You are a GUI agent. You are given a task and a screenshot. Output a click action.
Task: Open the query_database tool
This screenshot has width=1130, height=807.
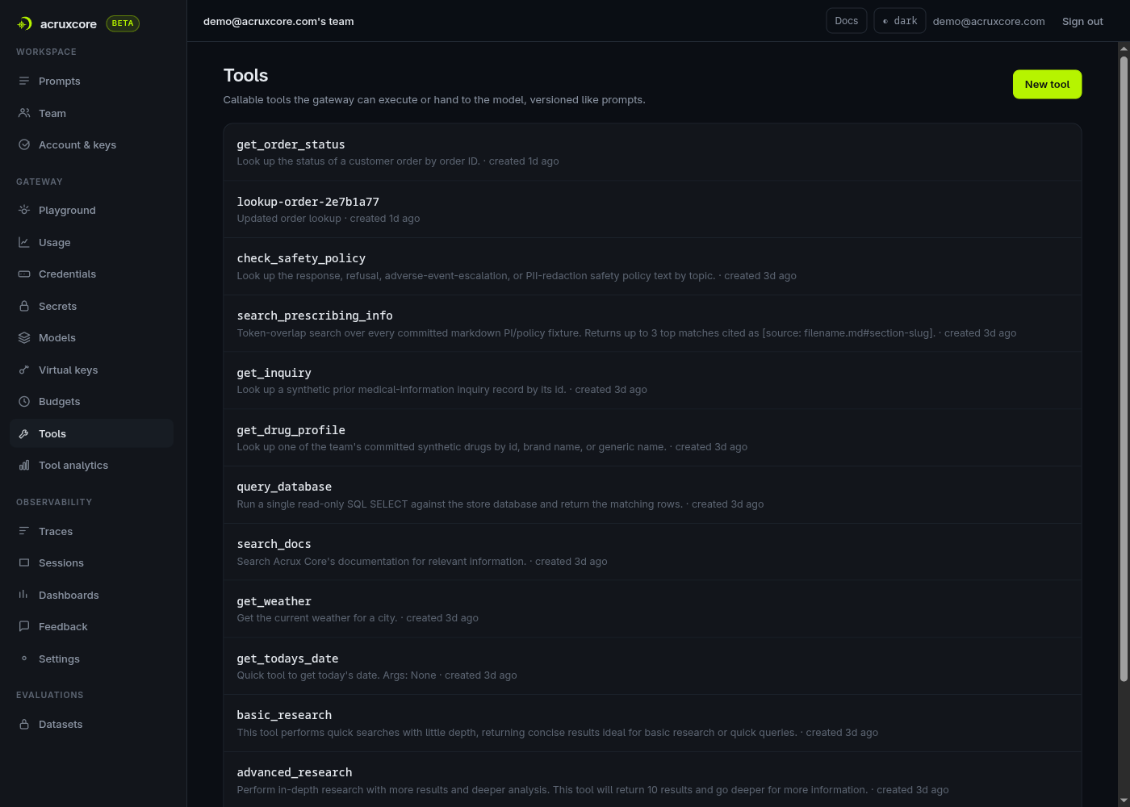[652, 495]
